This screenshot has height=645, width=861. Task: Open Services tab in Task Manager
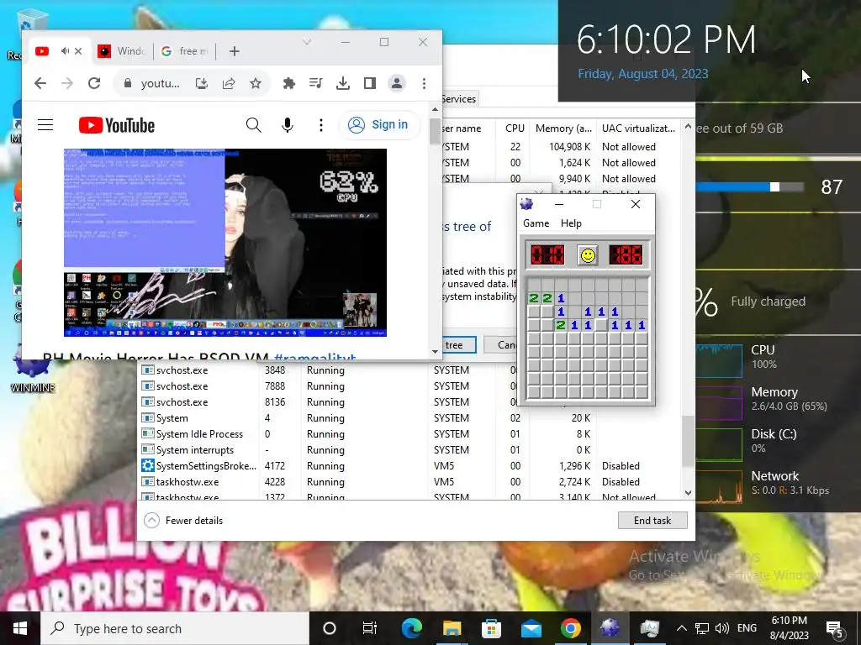tap(458, 99)
